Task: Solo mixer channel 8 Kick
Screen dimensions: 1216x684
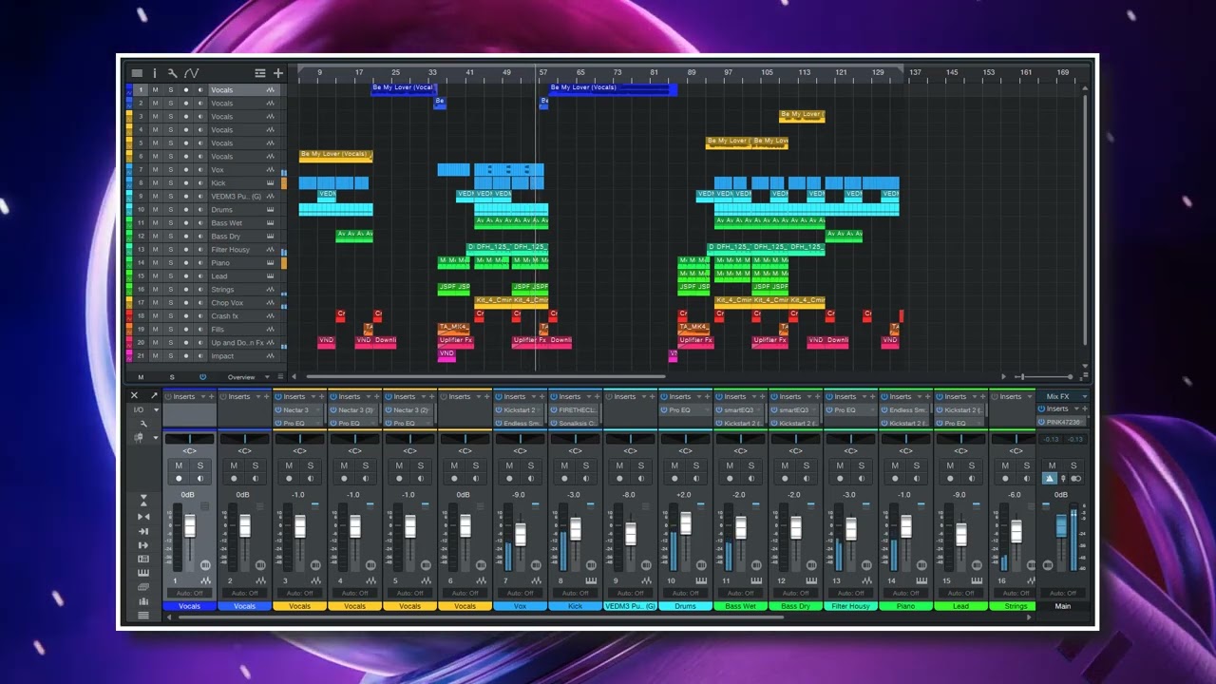Action: pyautogui.click(x=586, y=465)
